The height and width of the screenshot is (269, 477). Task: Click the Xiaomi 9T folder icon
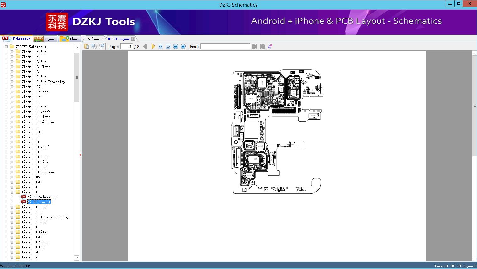(18, 192)
